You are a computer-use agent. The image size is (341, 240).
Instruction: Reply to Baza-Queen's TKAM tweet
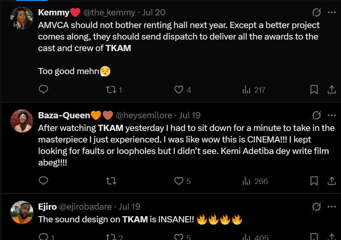click(43, 181)
